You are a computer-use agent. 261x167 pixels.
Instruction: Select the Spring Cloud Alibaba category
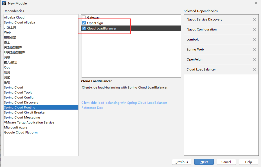point(41,22)
